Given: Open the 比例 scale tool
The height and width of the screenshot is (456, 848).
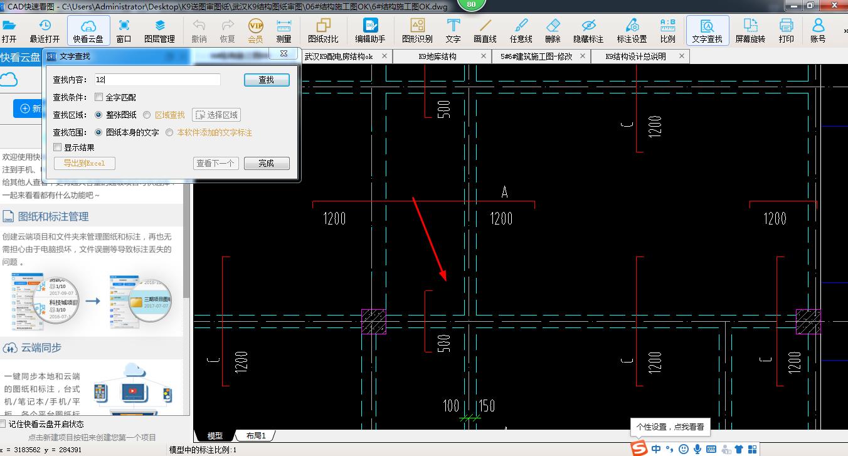Looking at the screenshot, I should [668, 31].
